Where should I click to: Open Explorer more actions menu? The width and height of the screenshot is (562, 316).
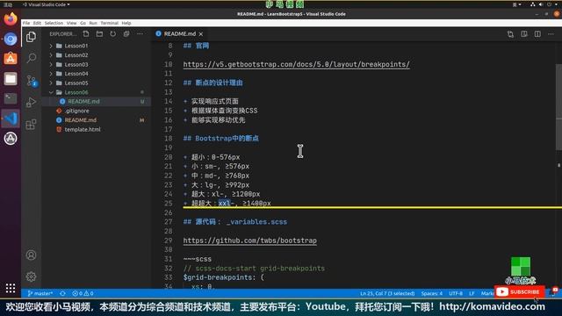[140, 33]
